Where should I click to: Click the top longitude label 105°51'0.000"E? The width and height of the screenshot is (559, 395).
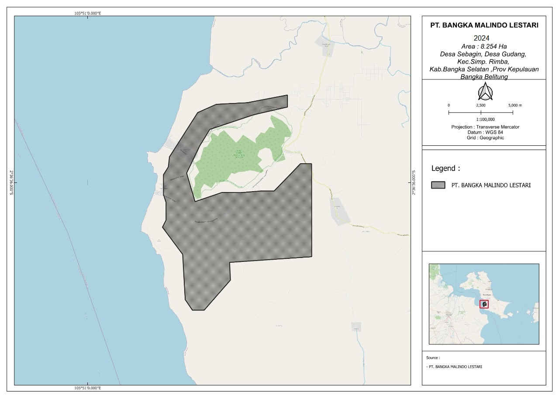(88, 14)
